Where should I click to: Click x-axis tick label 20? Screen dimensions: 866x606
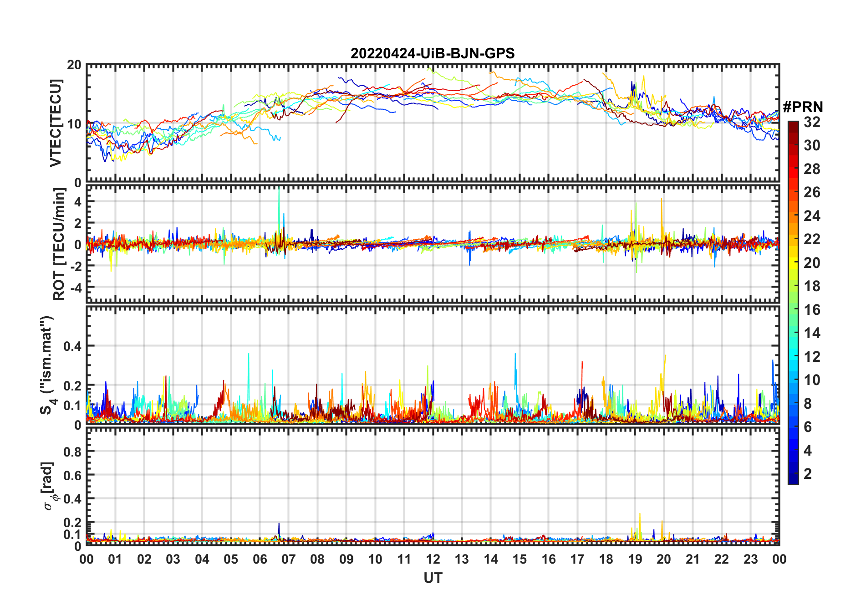click(664, 559)
